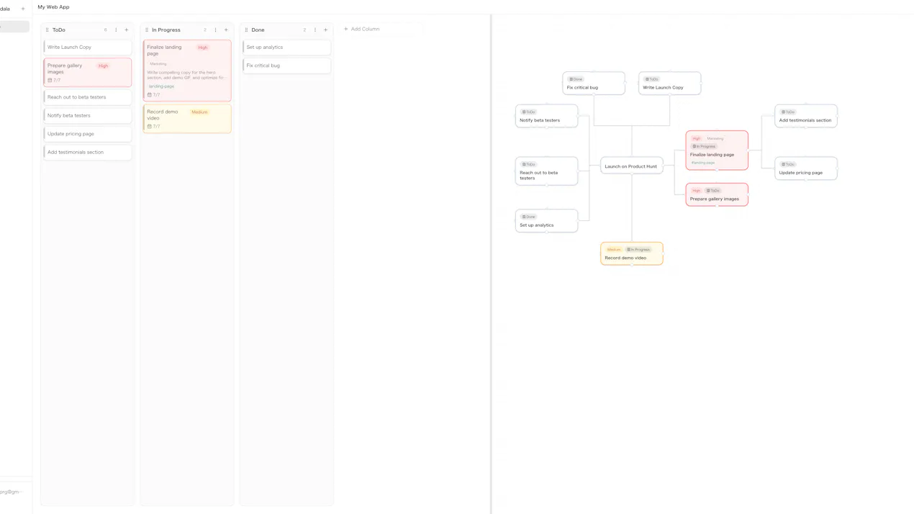Click the Add Column button
914x514 pixels.
tap(362, 30)
